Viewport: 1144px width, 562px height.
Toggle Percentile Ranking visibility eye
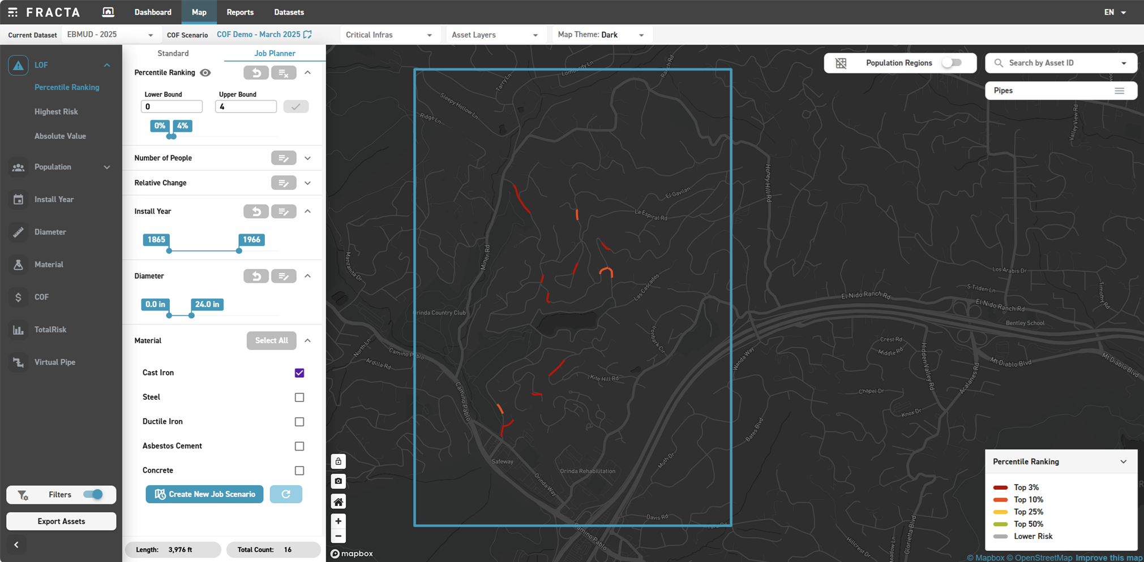click(205, 72)
